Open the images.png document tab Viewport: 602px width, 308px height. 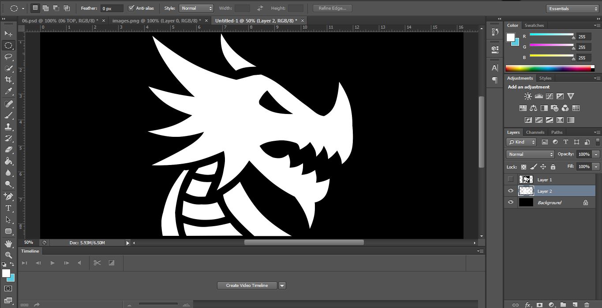[x=156, y=21]
